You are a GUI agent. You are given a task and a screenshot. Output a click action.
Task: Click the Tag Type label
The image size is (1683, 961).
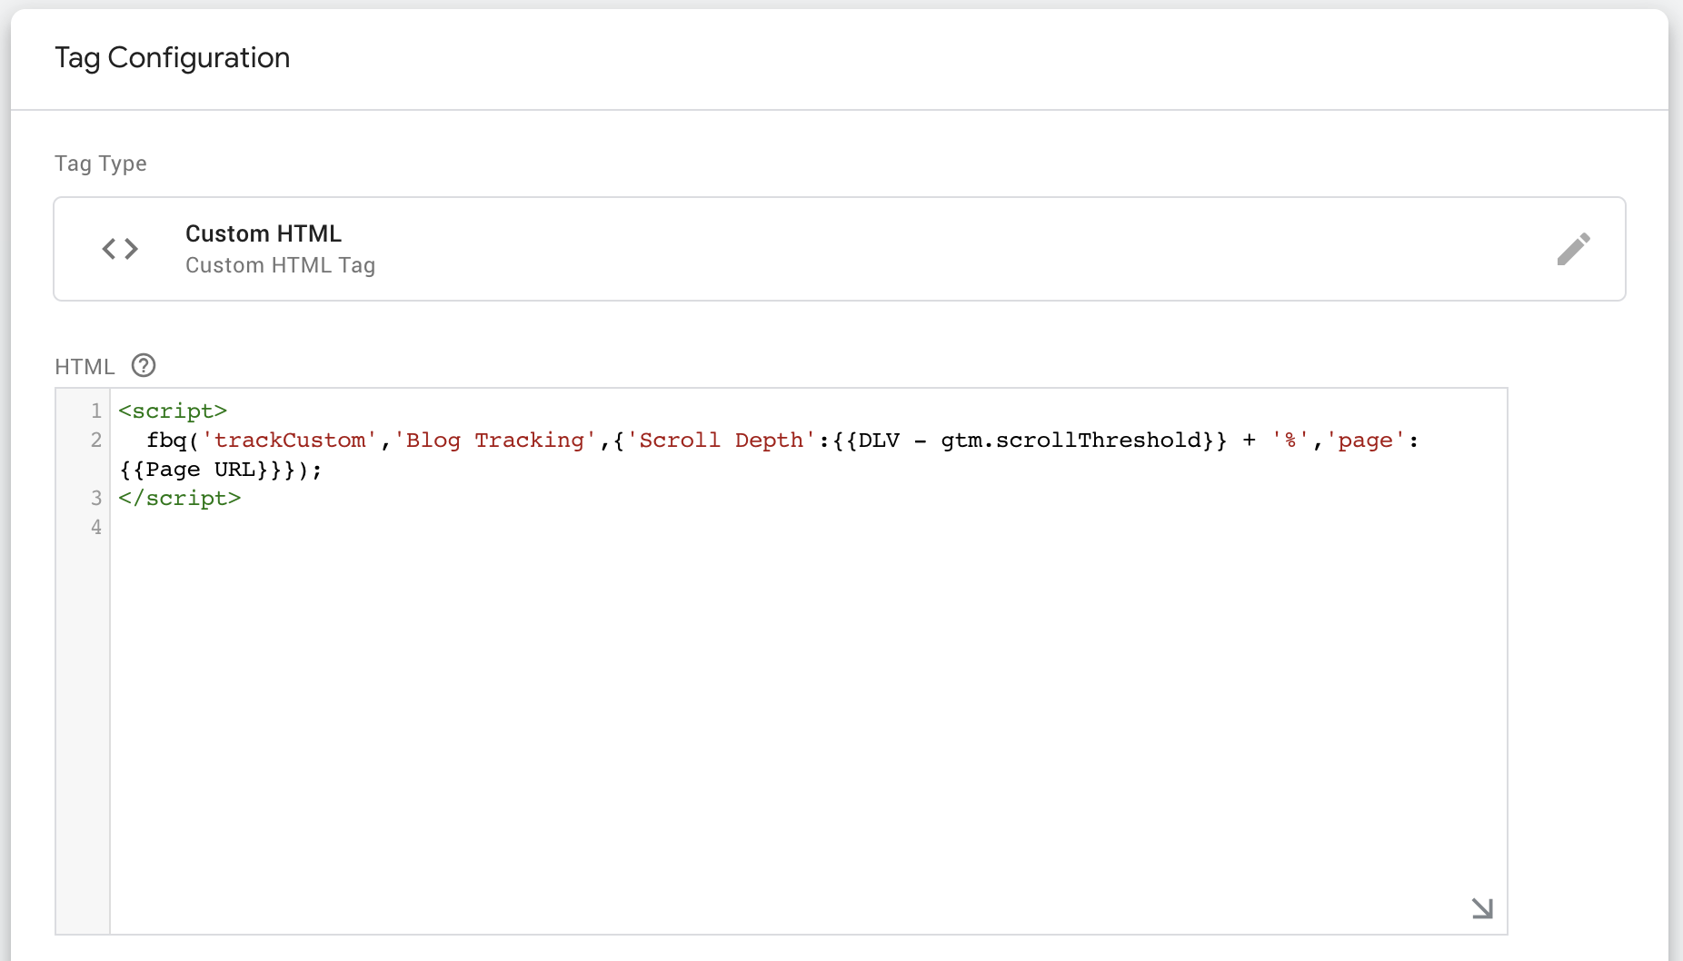(x=101, y=163)
